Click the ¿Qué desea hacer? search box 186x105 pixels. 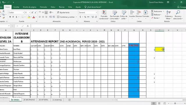click(93, 7)
